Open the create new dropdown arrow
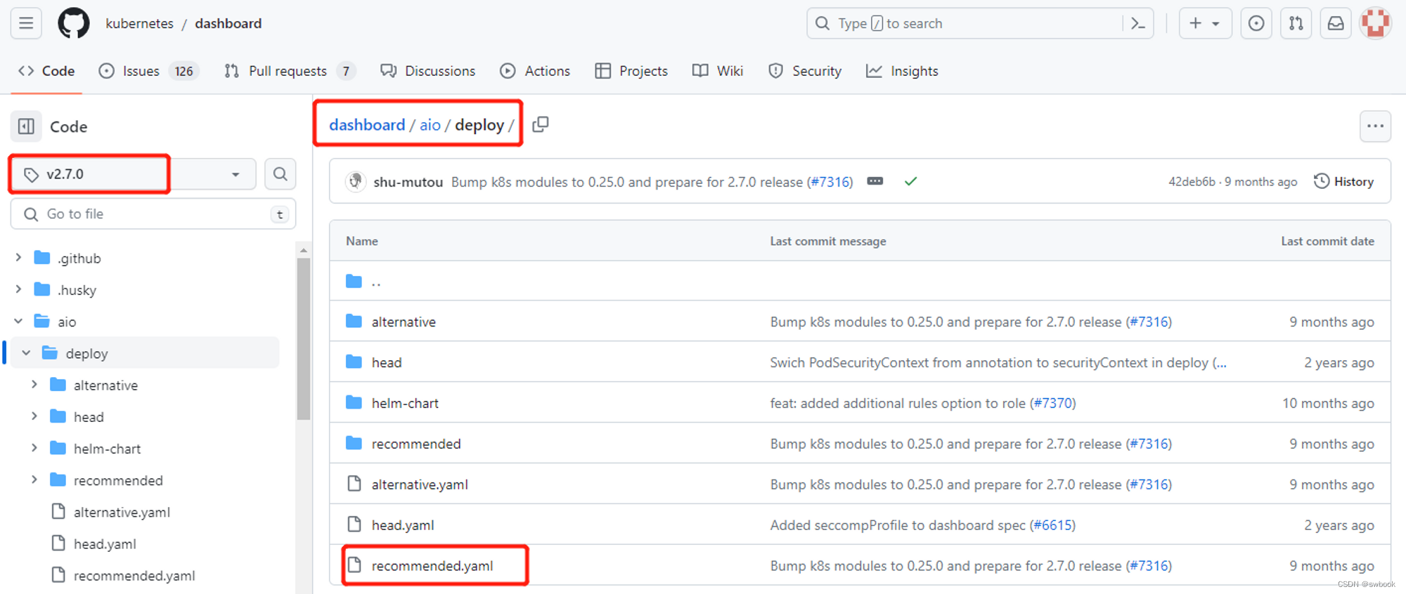Image resolution: width=1406 pixels, height=594 pixels. click(x=1215, y=23)
